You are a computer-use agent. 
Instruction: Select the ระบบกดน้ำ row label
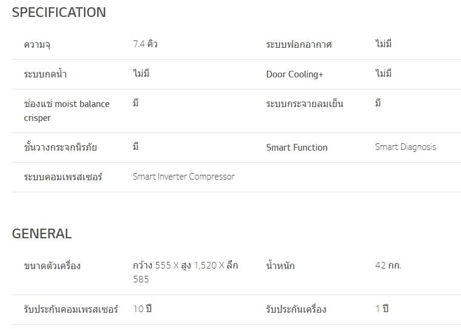click(x=45, y=74)
